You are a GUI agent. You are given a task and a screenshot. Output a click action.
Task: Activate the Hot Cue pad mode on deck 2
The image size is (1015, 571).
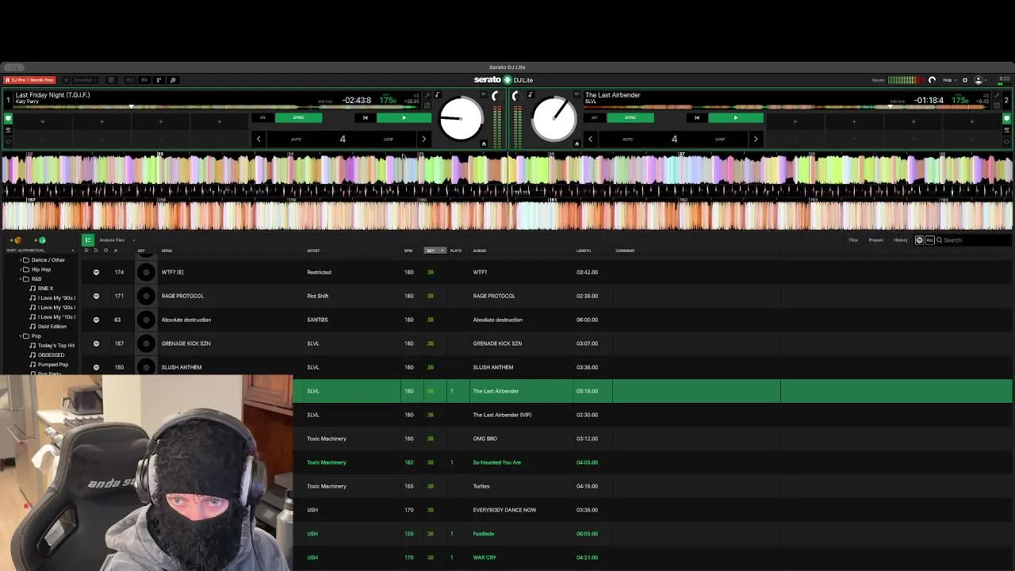coord(1006,119)
